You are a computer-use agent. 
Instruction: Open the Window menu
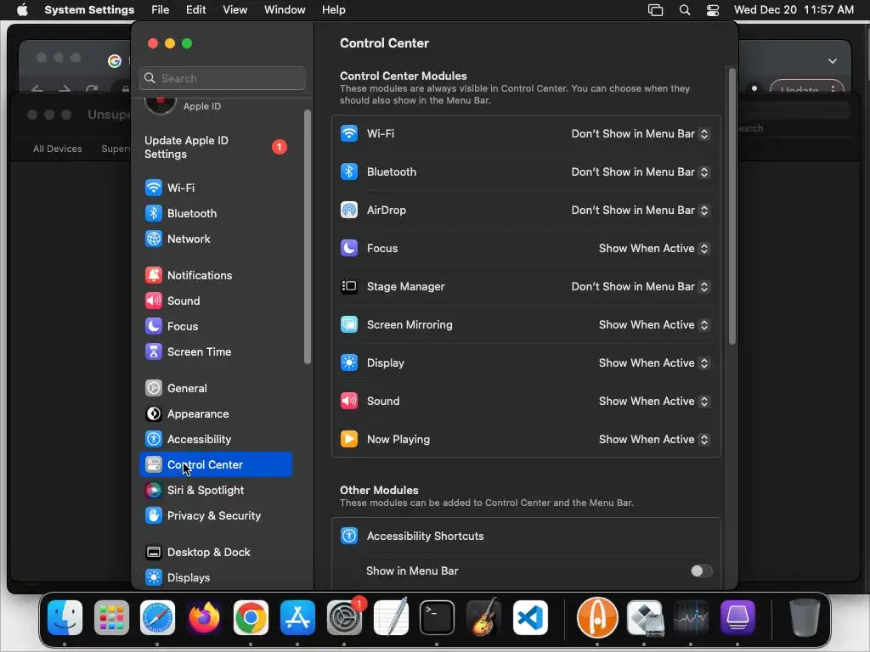coord(285,9)
